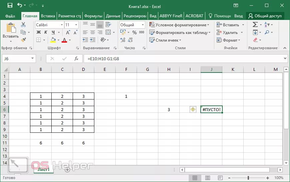Align text left icon
The width and height of the screenshot is (290, 182).
point(85,32)
